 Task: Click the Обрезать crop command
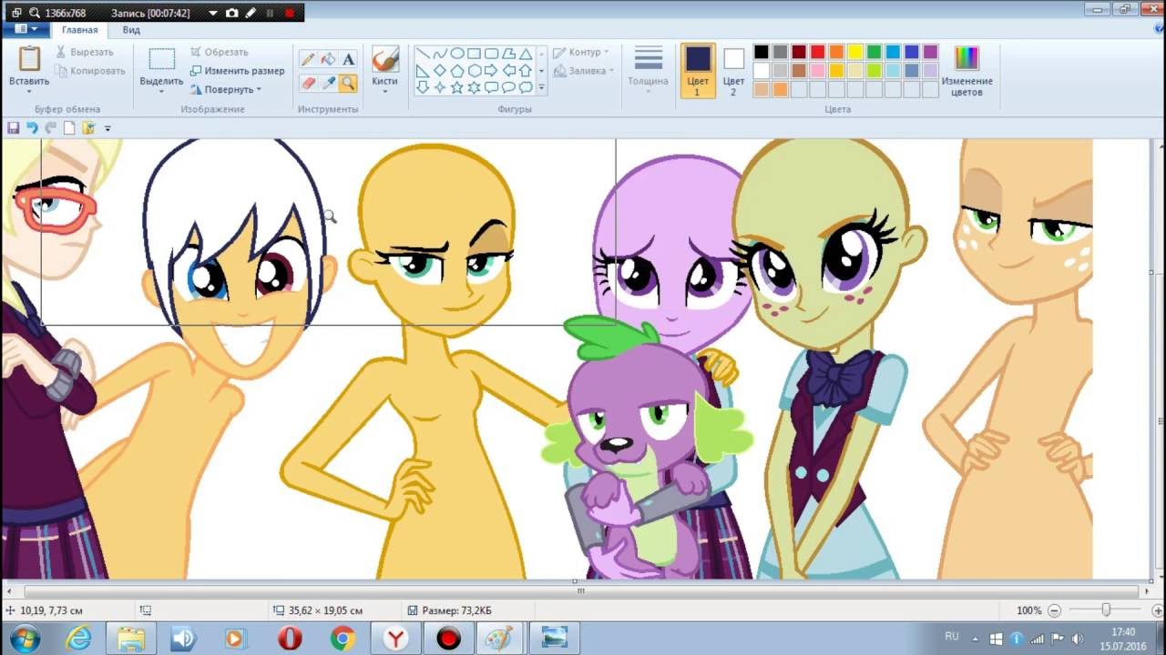[219, 52]
